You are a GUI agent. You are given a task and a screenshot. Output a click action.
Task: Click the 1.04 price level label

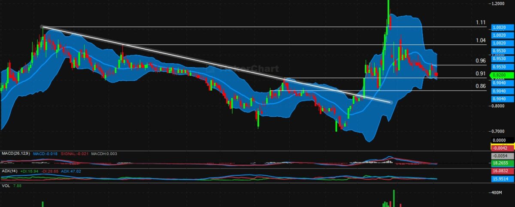(x=481, y=40)
